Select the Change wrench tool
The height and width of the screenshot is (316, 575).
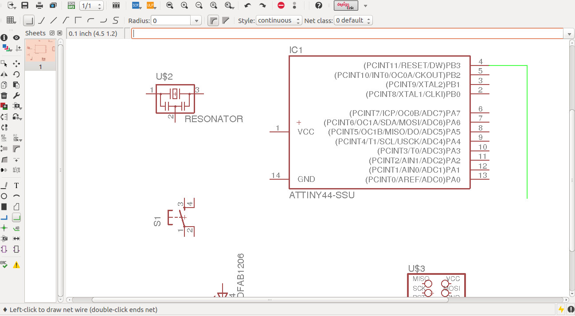click(16, 96)
